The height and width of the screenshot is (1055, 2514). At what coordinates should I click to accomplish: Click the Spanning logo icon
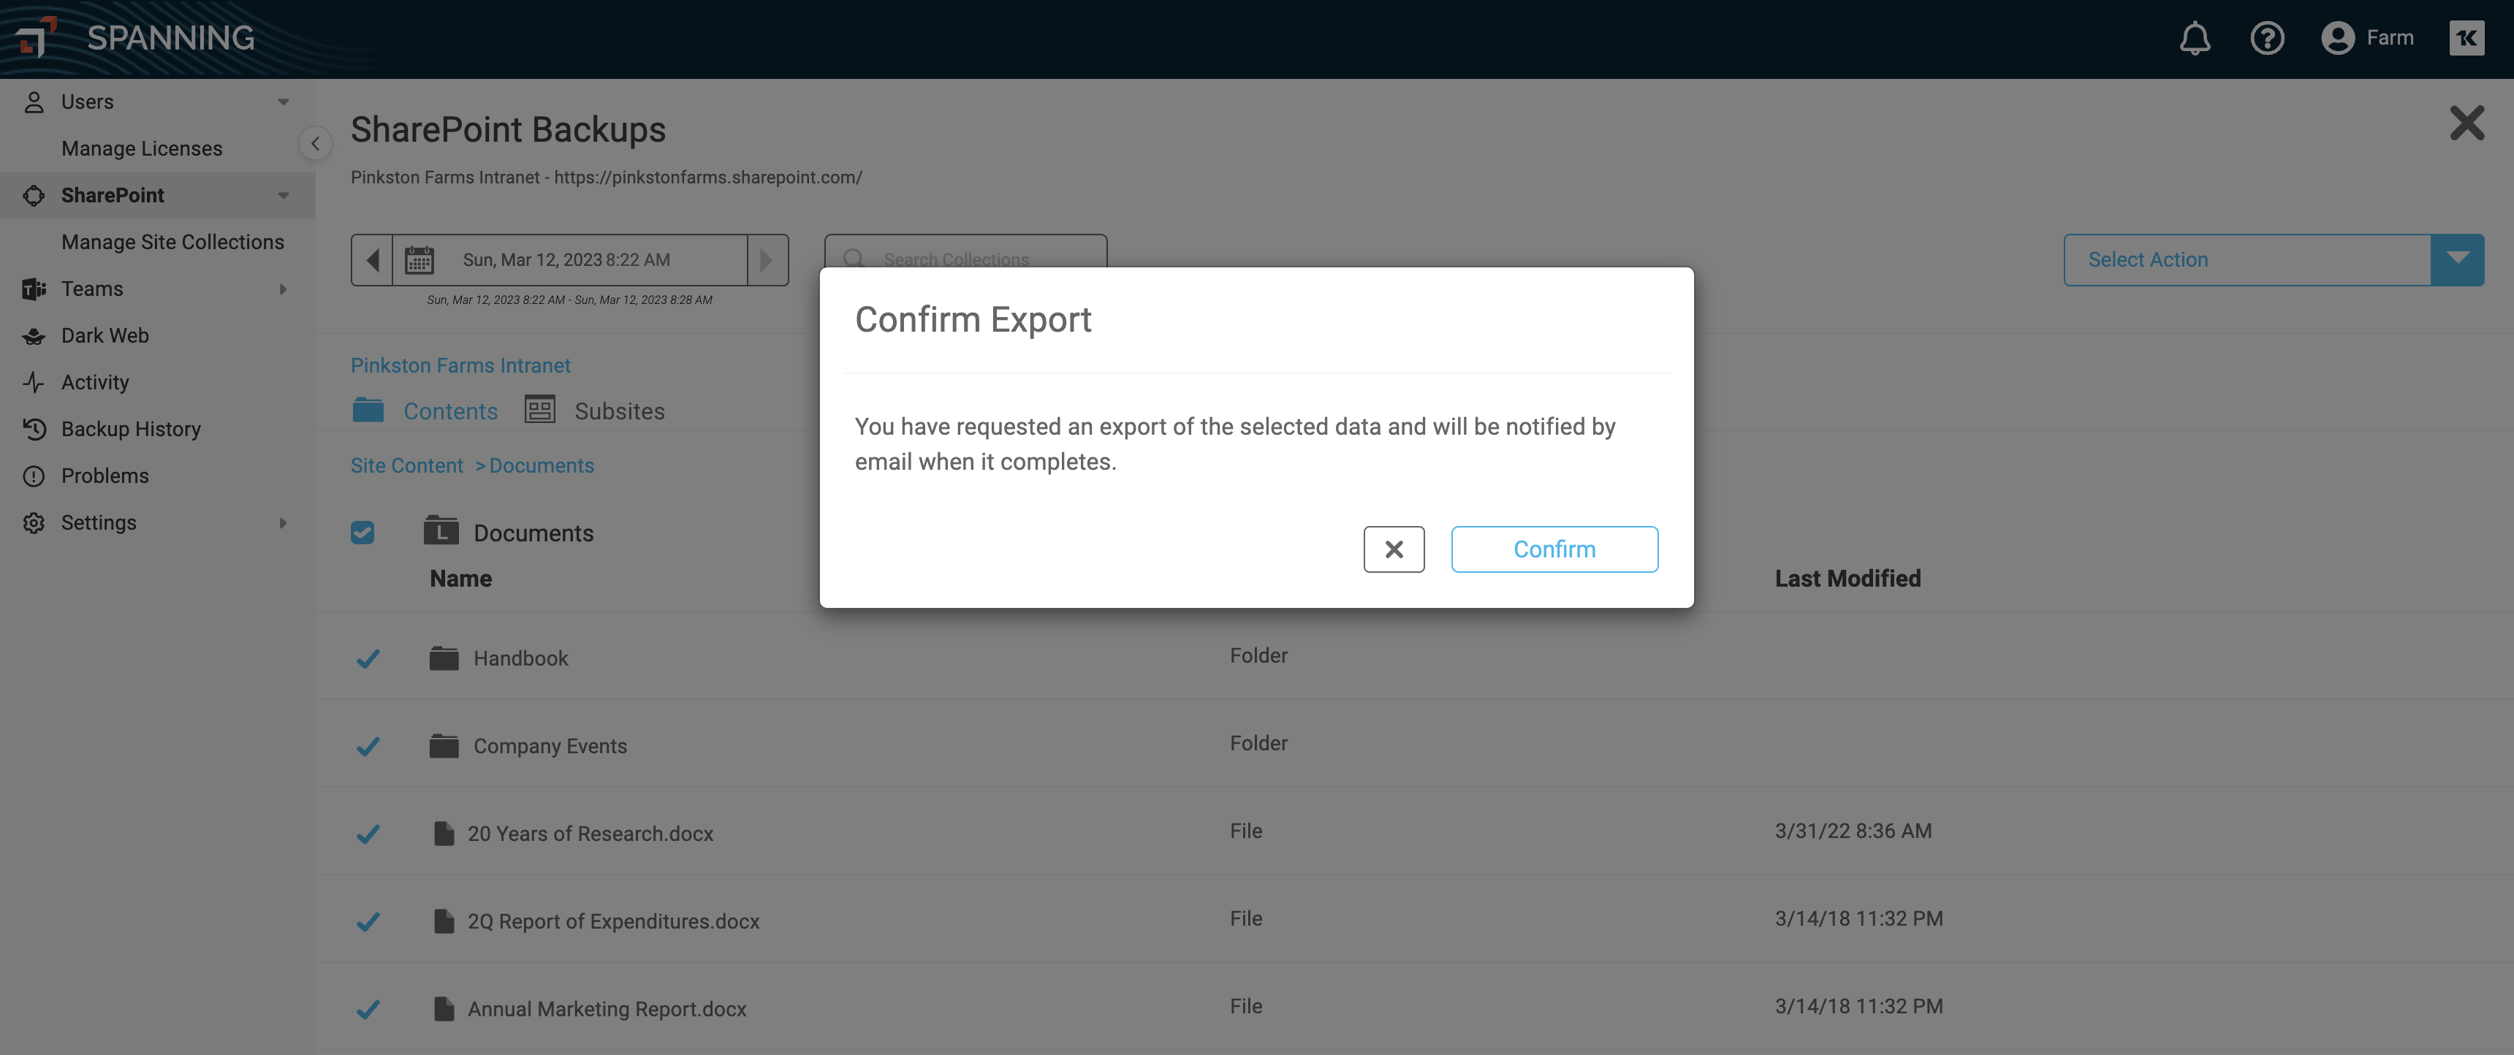pos(36,37)
